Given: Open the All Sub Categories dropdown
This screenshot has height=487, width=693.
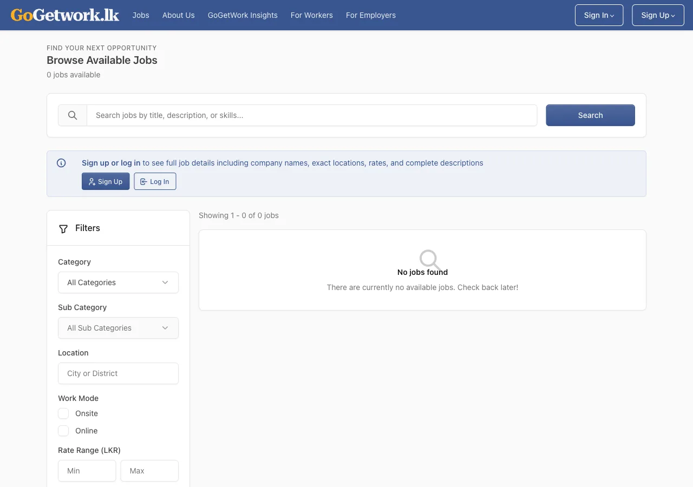Looking at the screenshot, I should tap(118, 328).
